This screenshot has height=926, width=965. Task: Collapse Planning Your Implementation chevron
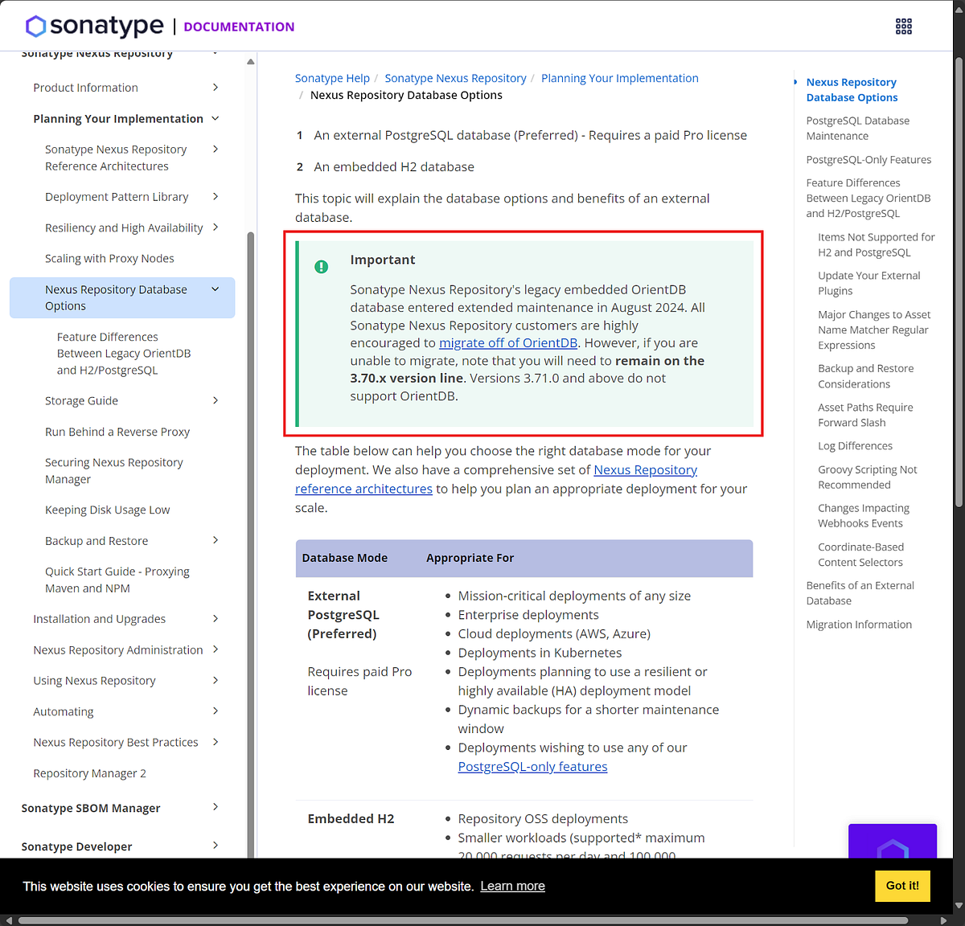216,118
